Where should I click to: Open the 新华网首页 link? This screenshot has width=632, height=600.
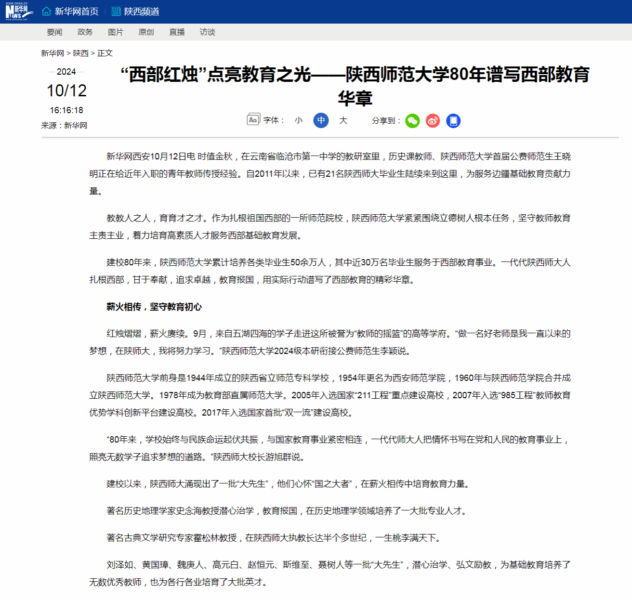pyautogui.click(x=77, y=12)
